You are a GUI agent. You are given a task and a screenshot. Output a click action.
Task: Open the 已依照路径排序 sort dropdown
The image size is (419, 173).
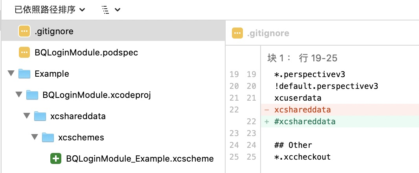pos(50,10)
